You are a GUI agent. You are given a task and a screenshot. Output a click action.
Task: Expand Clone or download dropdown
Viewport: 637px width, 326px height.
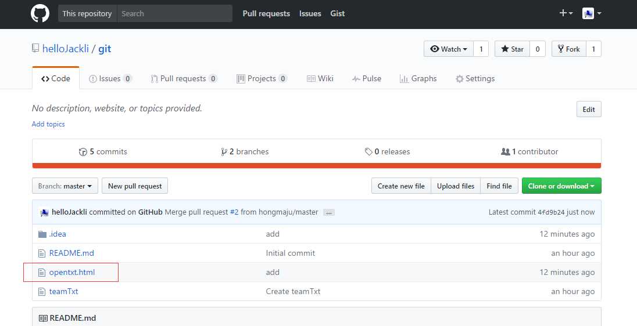561,186
